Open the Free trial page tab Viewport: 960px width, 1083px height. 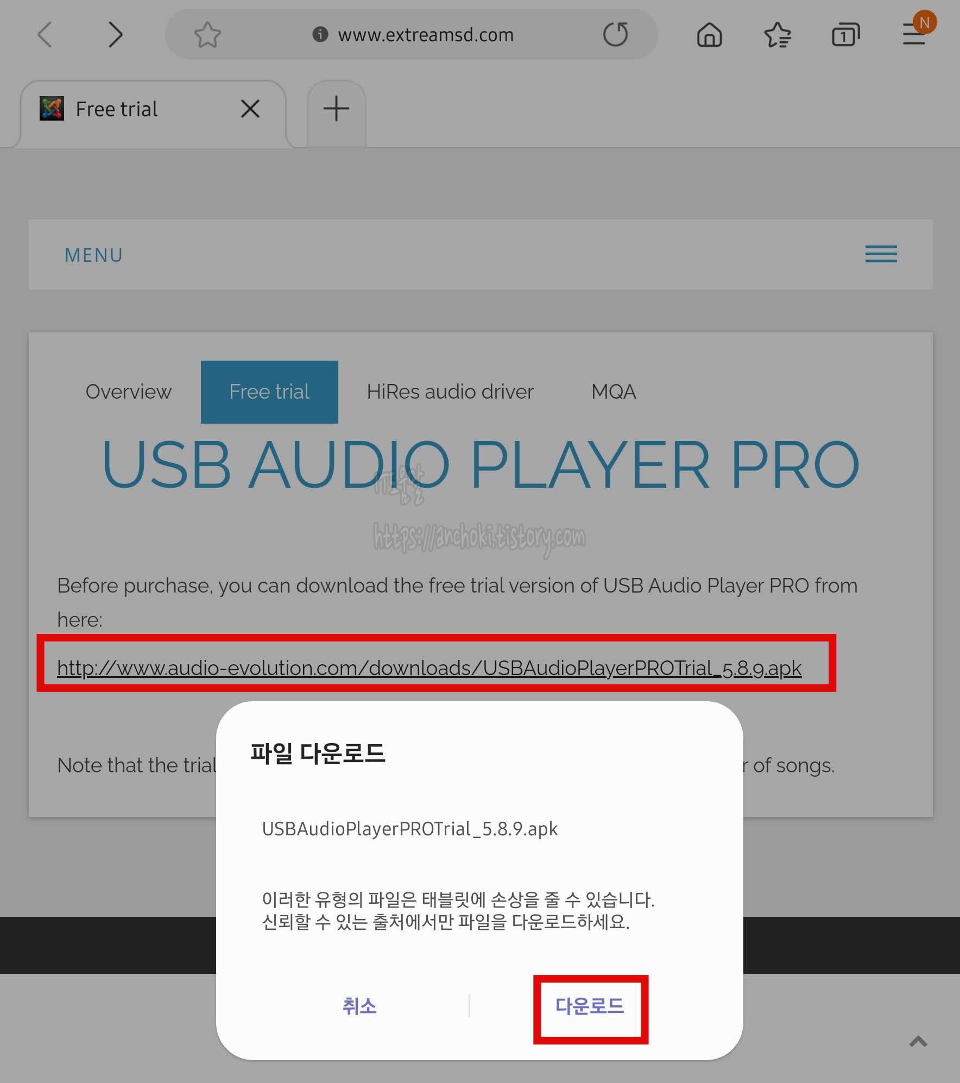[269, 392]
